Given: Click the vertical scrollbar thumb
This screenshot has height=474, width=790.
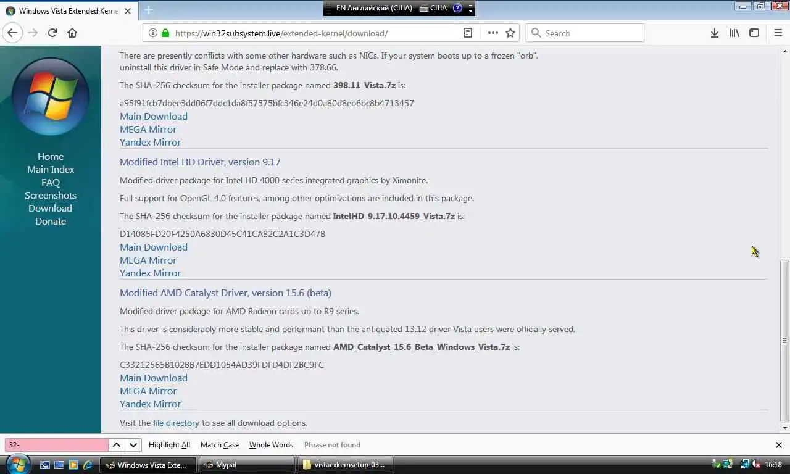Looking at the screenshot, I should 784,339.
